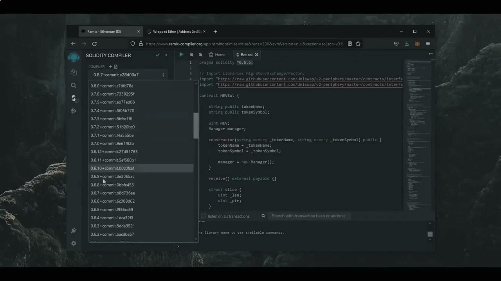501x281 pixels.
Task: Select compiler 0.6.5+commit.f956cc89
Action: pyautogui.click(x=141, y=210)
